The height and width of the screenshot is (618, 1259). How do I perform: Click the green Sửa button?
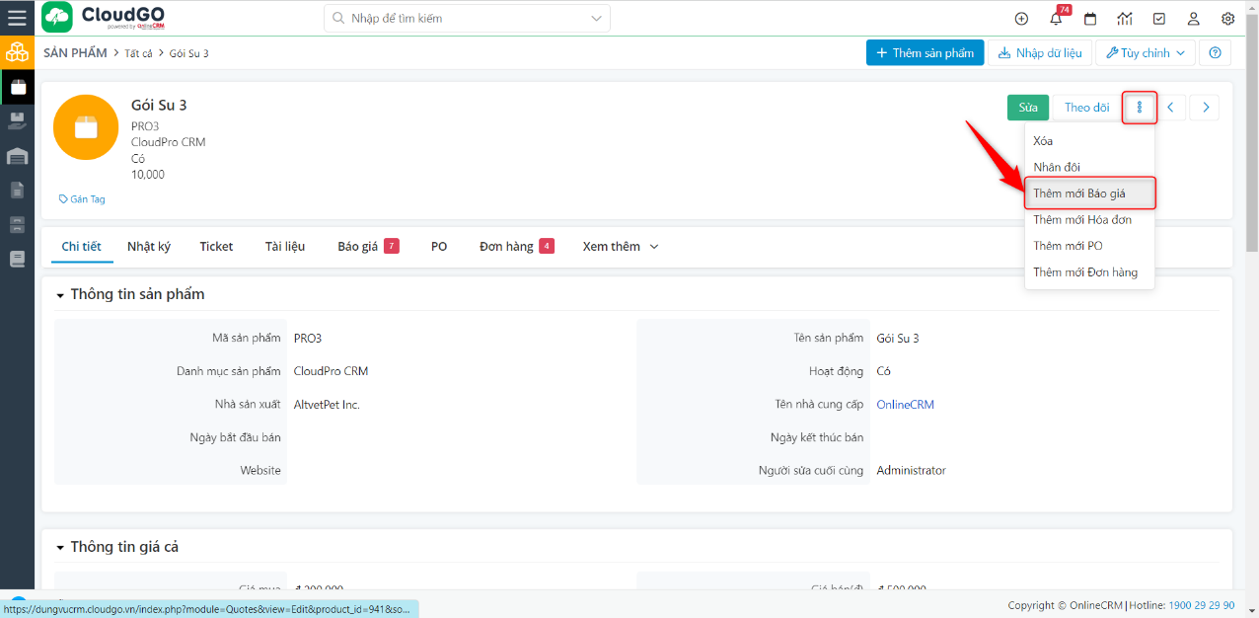pyautogui.click(x=1027, y=108)
